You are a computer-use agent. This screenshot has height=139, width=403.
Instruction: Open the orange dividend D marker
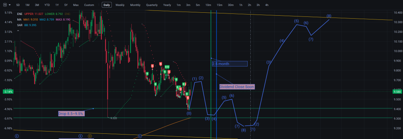[x=90, y=136]
